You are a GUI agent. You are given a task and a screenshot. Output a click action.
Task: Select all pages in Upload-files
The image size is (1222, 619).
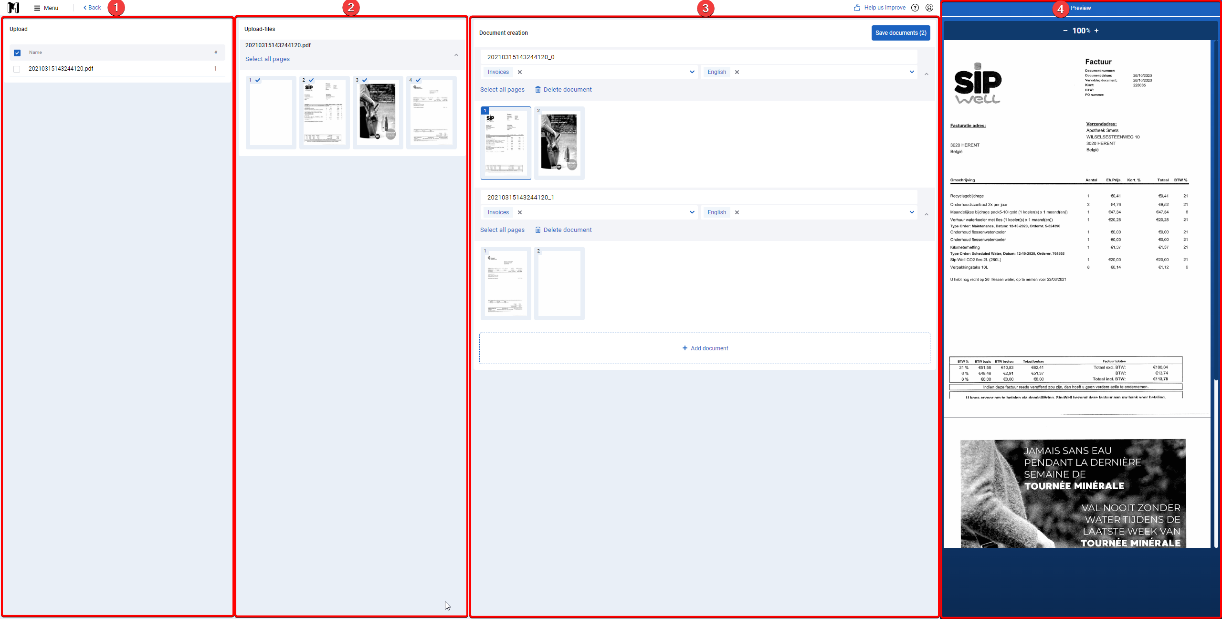pos(267,59)
